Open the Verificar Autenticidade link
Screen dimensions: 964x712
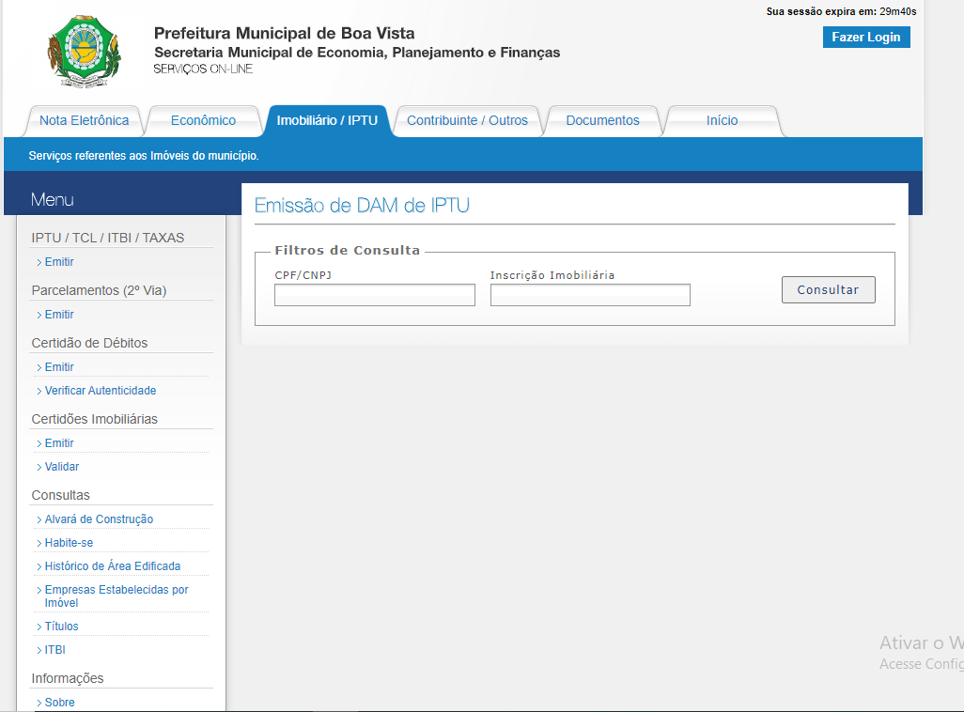click(101, 391)
